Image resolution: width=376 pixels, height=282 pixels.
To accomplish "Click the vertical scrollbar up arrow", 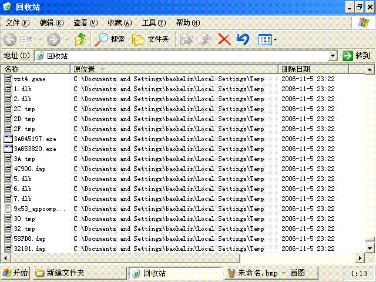I will (x=370, y=69).
